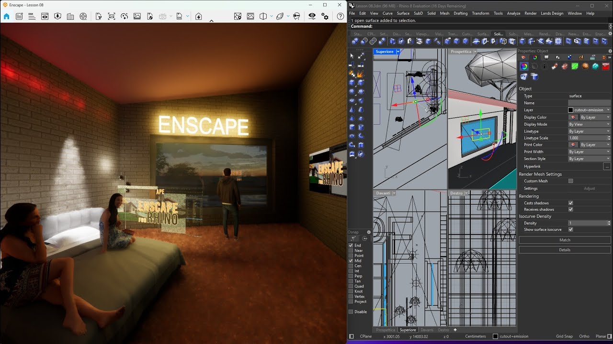Toggle Custom Mesh checkbox
The width and height of the screenshot is (613, 344).
pyautogui.click(x=570, y=181)
